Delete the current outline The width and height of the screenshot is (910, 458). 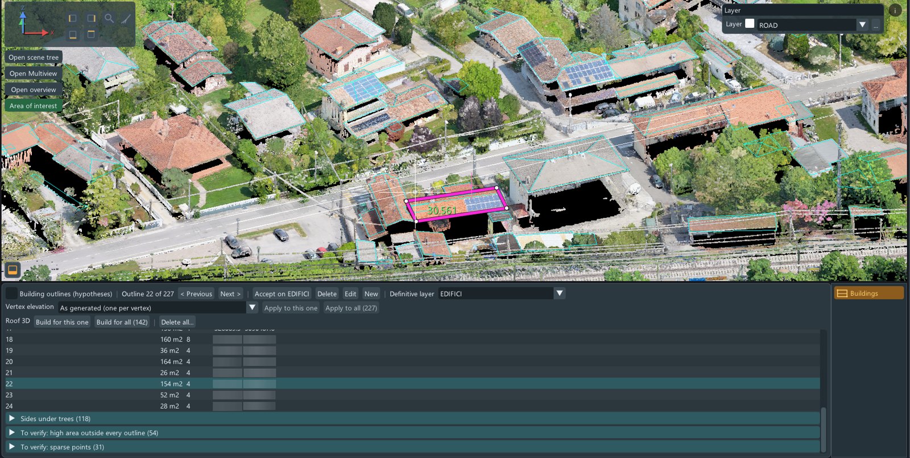[327, 294]
